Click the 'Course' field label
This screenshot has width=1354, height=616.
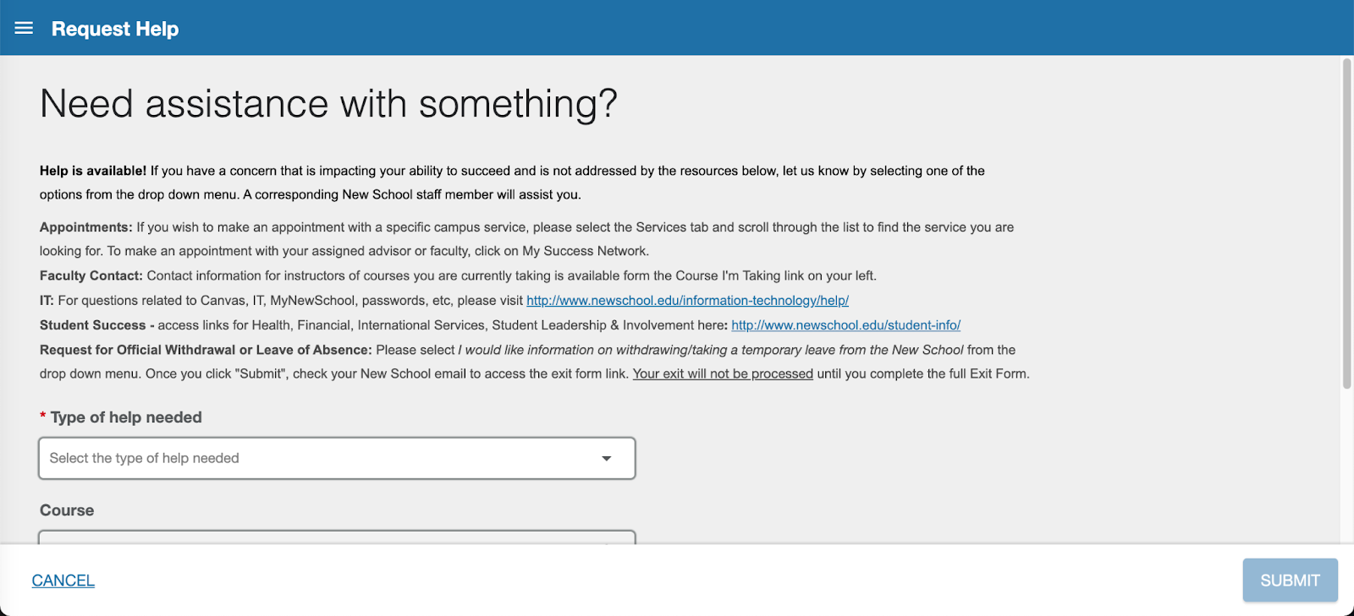pyautogui.click(x=67, y=510)
